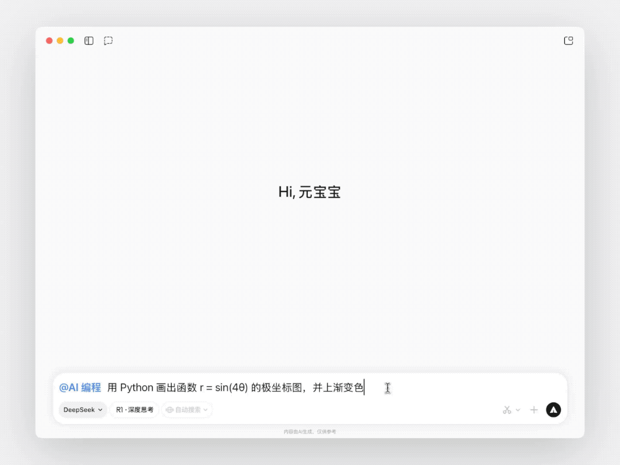
Task: Enable the 自动搜索 auto search option
Action: click(x=187, y=409)
